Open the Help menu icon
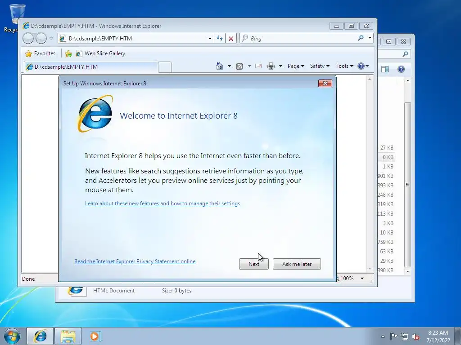The image size is (461, 345). 363,66
